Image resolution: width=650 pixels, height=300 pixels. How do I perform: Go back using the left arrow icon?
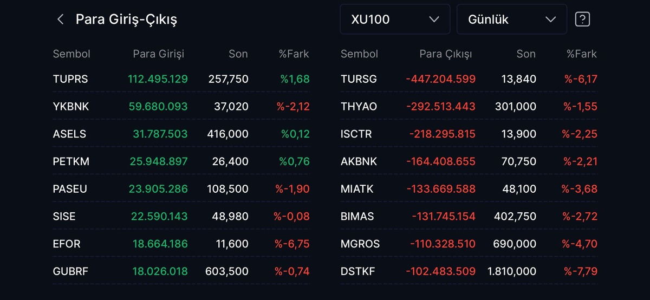click(x=60, y=19)
